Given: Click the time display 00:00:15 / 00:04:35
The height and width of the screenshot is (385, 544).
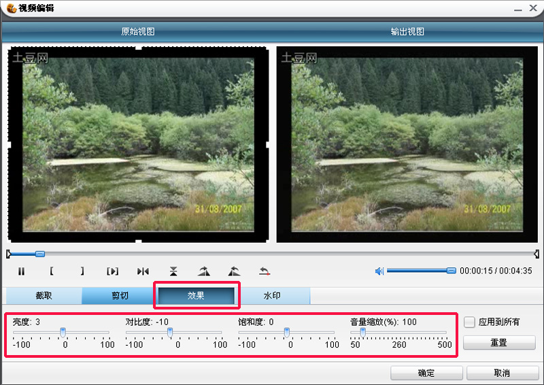Looking at the screenshot, I should click(x=496, y=271).
